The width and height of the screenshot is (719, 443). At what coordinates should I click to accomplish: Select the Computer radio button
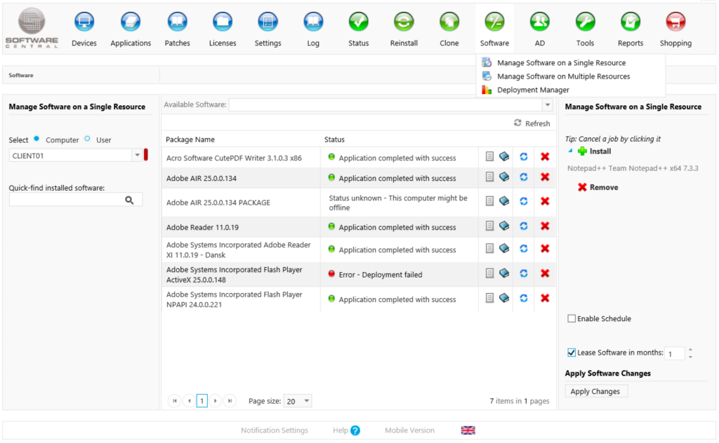[x=37, y=139]
